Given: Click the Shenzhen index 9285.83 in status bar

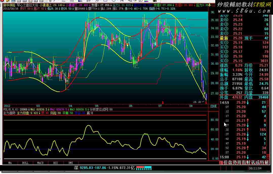Looking at the screenshot, I should pos(86,168).
